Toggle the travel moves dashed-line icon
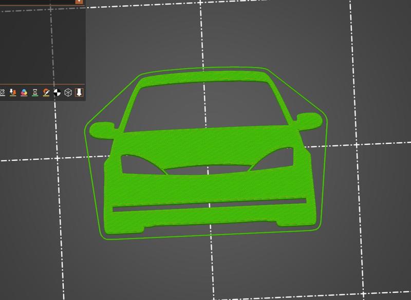Screen dimensions: 411x300 coord(2,92)
